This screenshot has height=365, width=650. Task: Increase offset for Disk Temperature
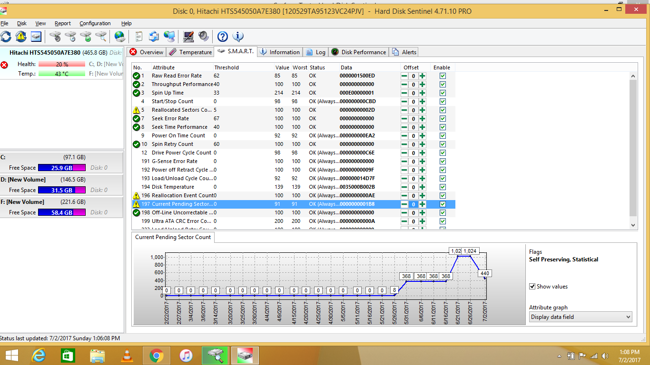click(423, 187)
